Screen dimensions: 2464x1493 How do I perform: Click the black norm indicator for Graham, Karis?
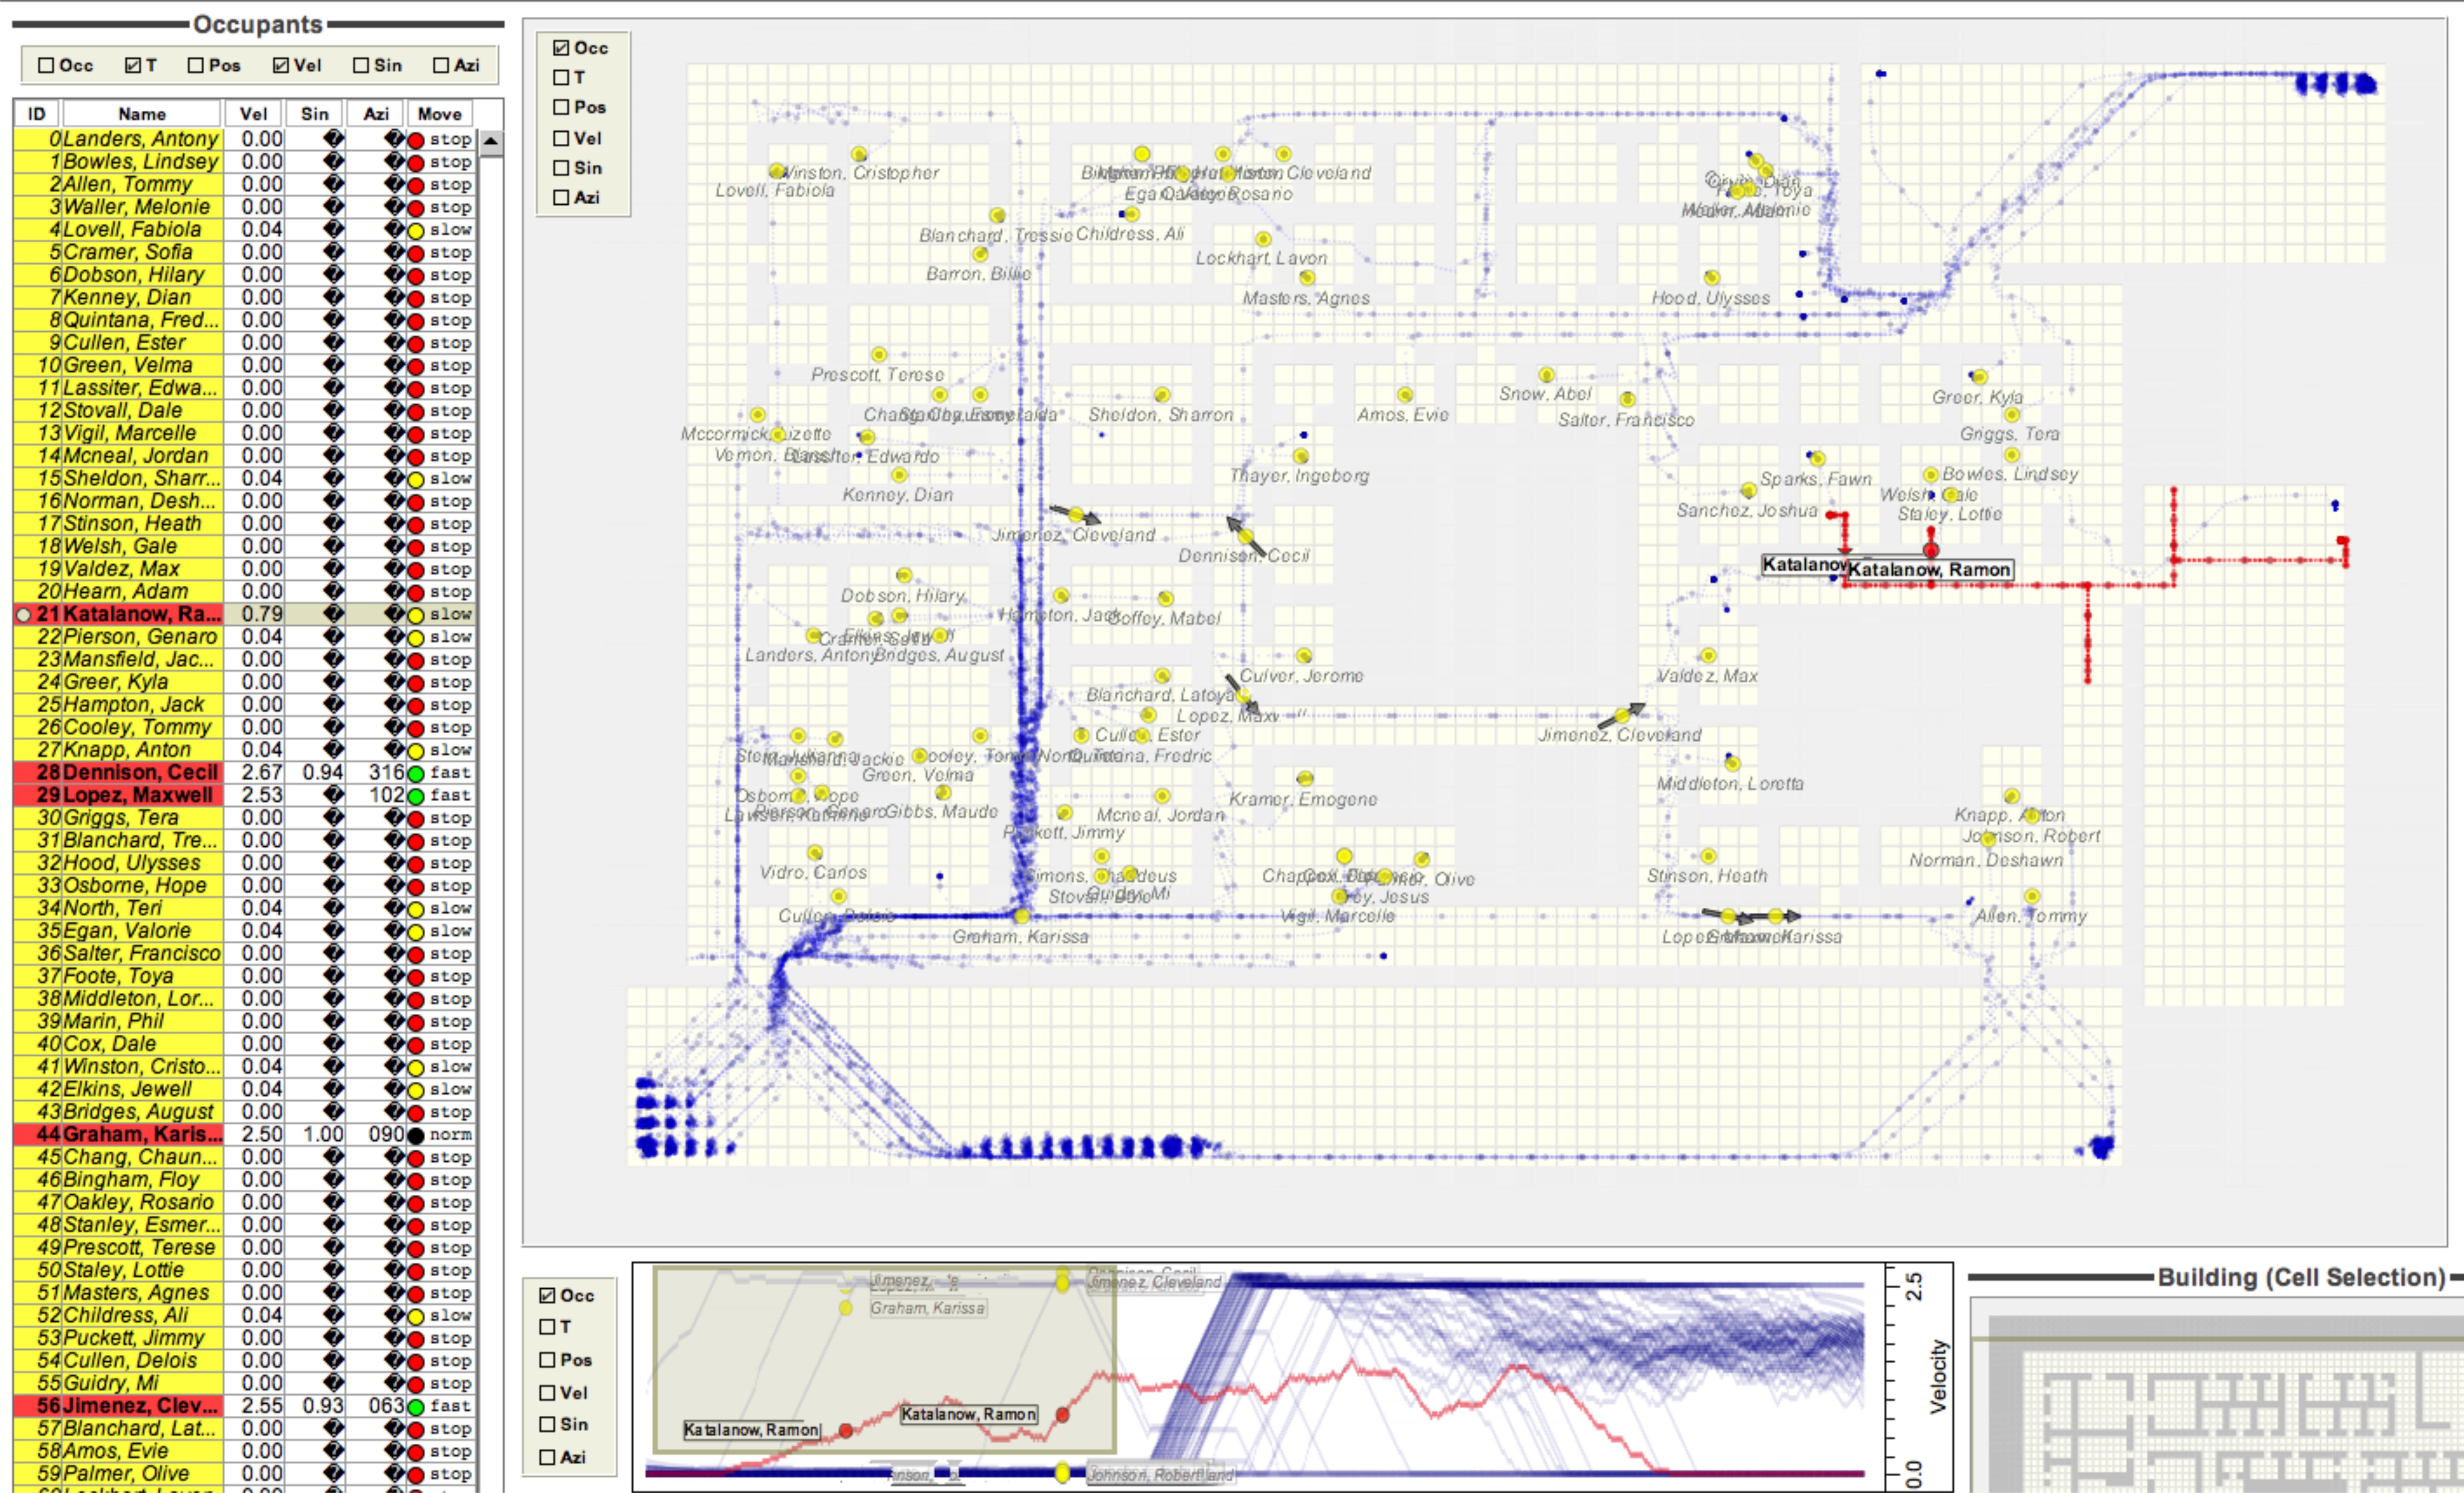point(416,1135)
